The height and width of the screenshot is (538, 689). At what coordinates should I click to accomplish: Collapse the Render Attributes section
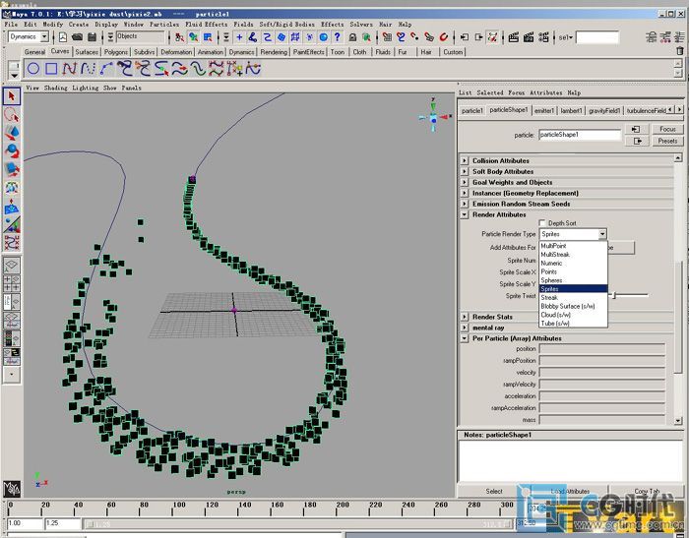click(465, 214)
